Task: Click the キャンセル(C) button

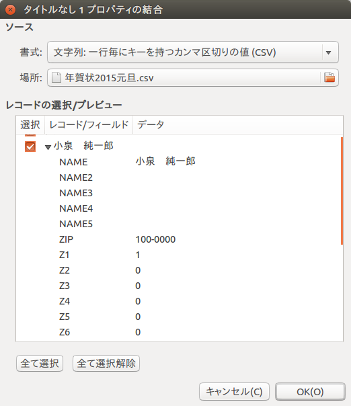Action: (x=234, y=391)
